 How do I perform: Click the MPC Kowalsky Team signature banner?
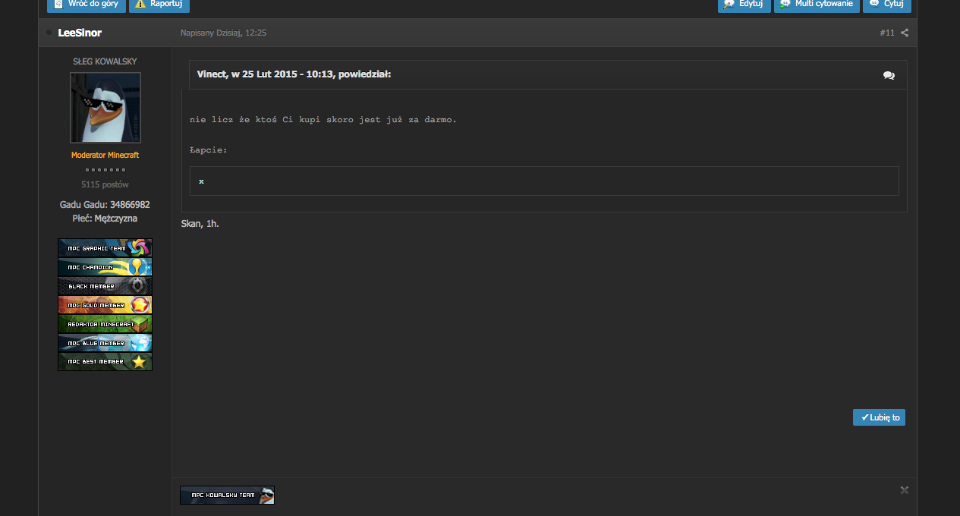pos(227,495)
